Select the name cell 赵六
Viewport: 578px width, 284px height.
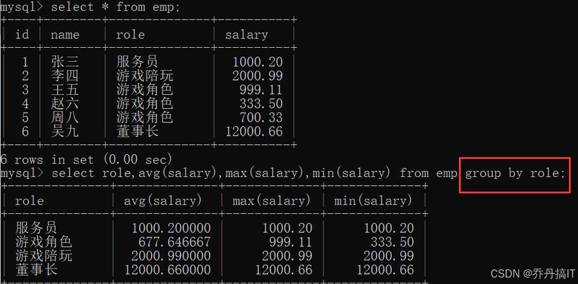click(x=65, y=104)
